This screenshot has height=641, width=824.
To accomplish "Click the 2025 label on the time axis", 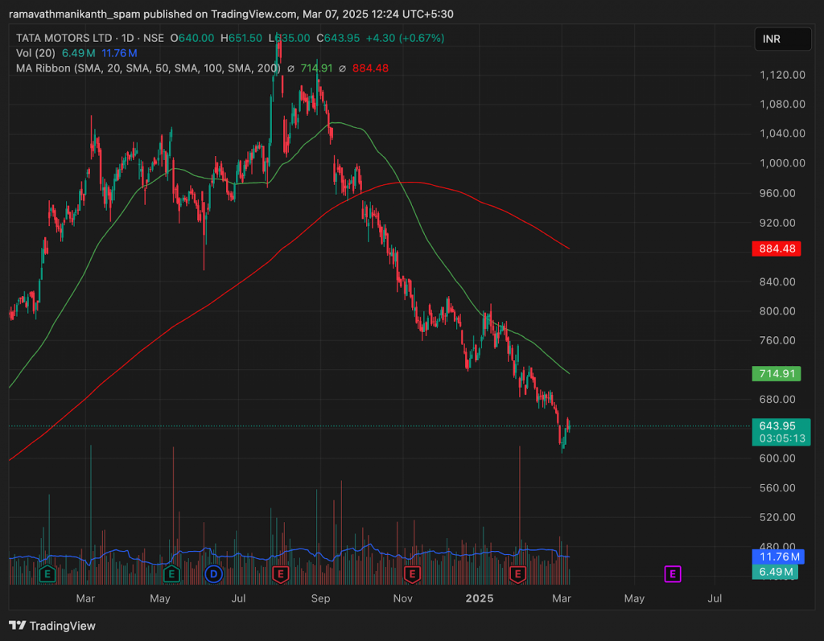I will (x=480, y=599).
